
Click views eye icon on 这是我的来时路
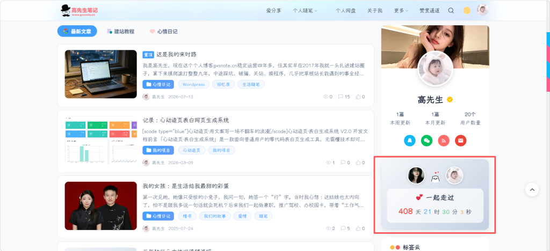click(x=325, y=97)
